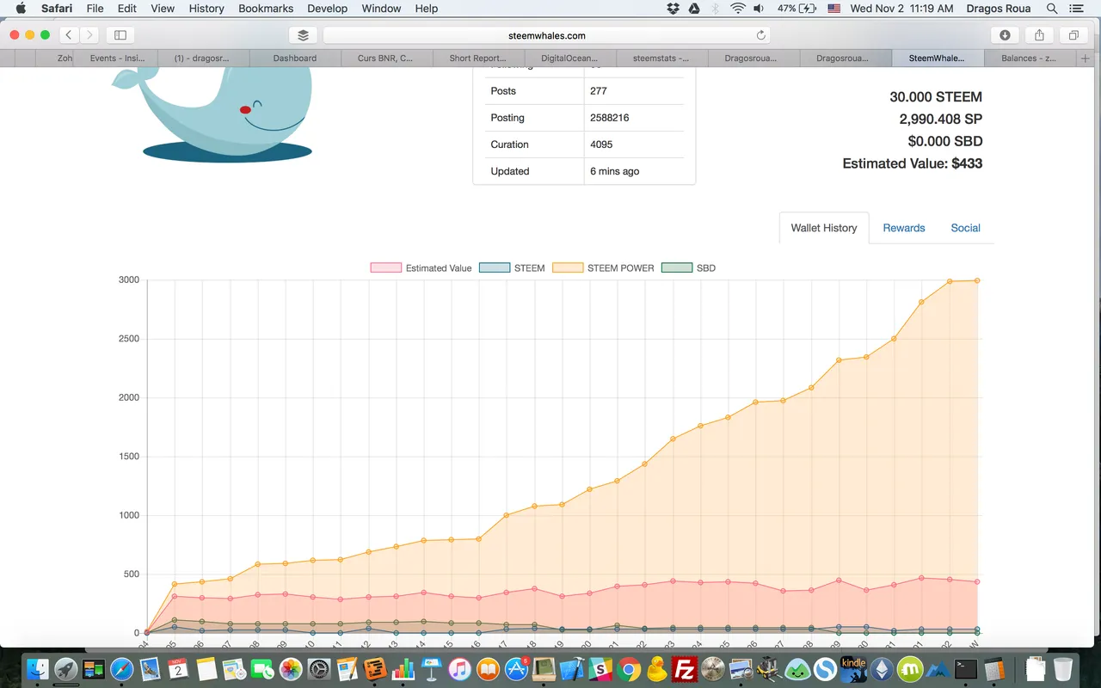This screenshot has width=1101, height=688.
Task: Click the Wi-Fi status icon
Action: 738,9
